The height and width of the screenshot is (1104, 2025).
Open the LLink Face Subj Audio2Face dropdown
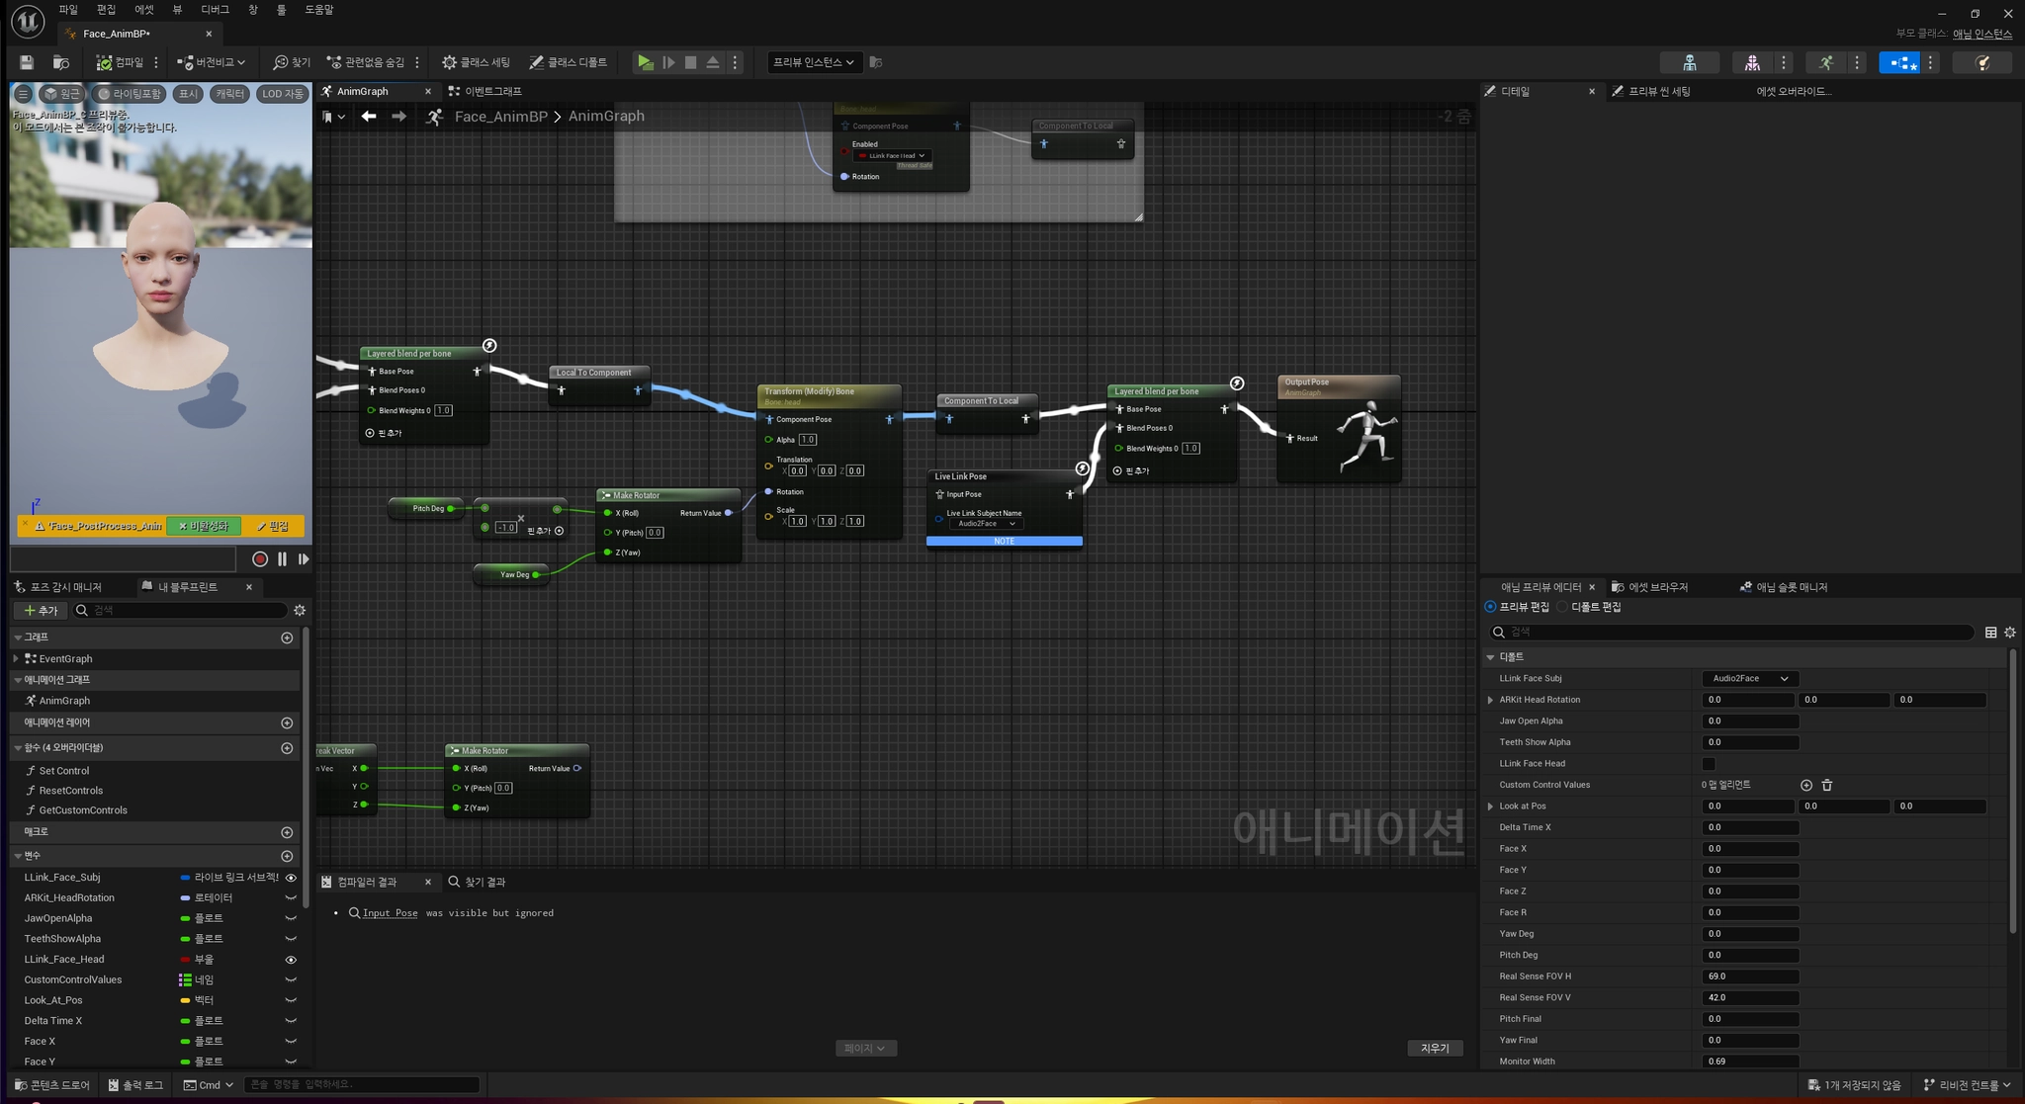click(1749, 679)
